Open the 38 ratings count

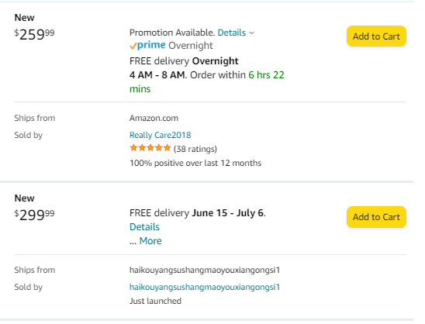[195, 149]
